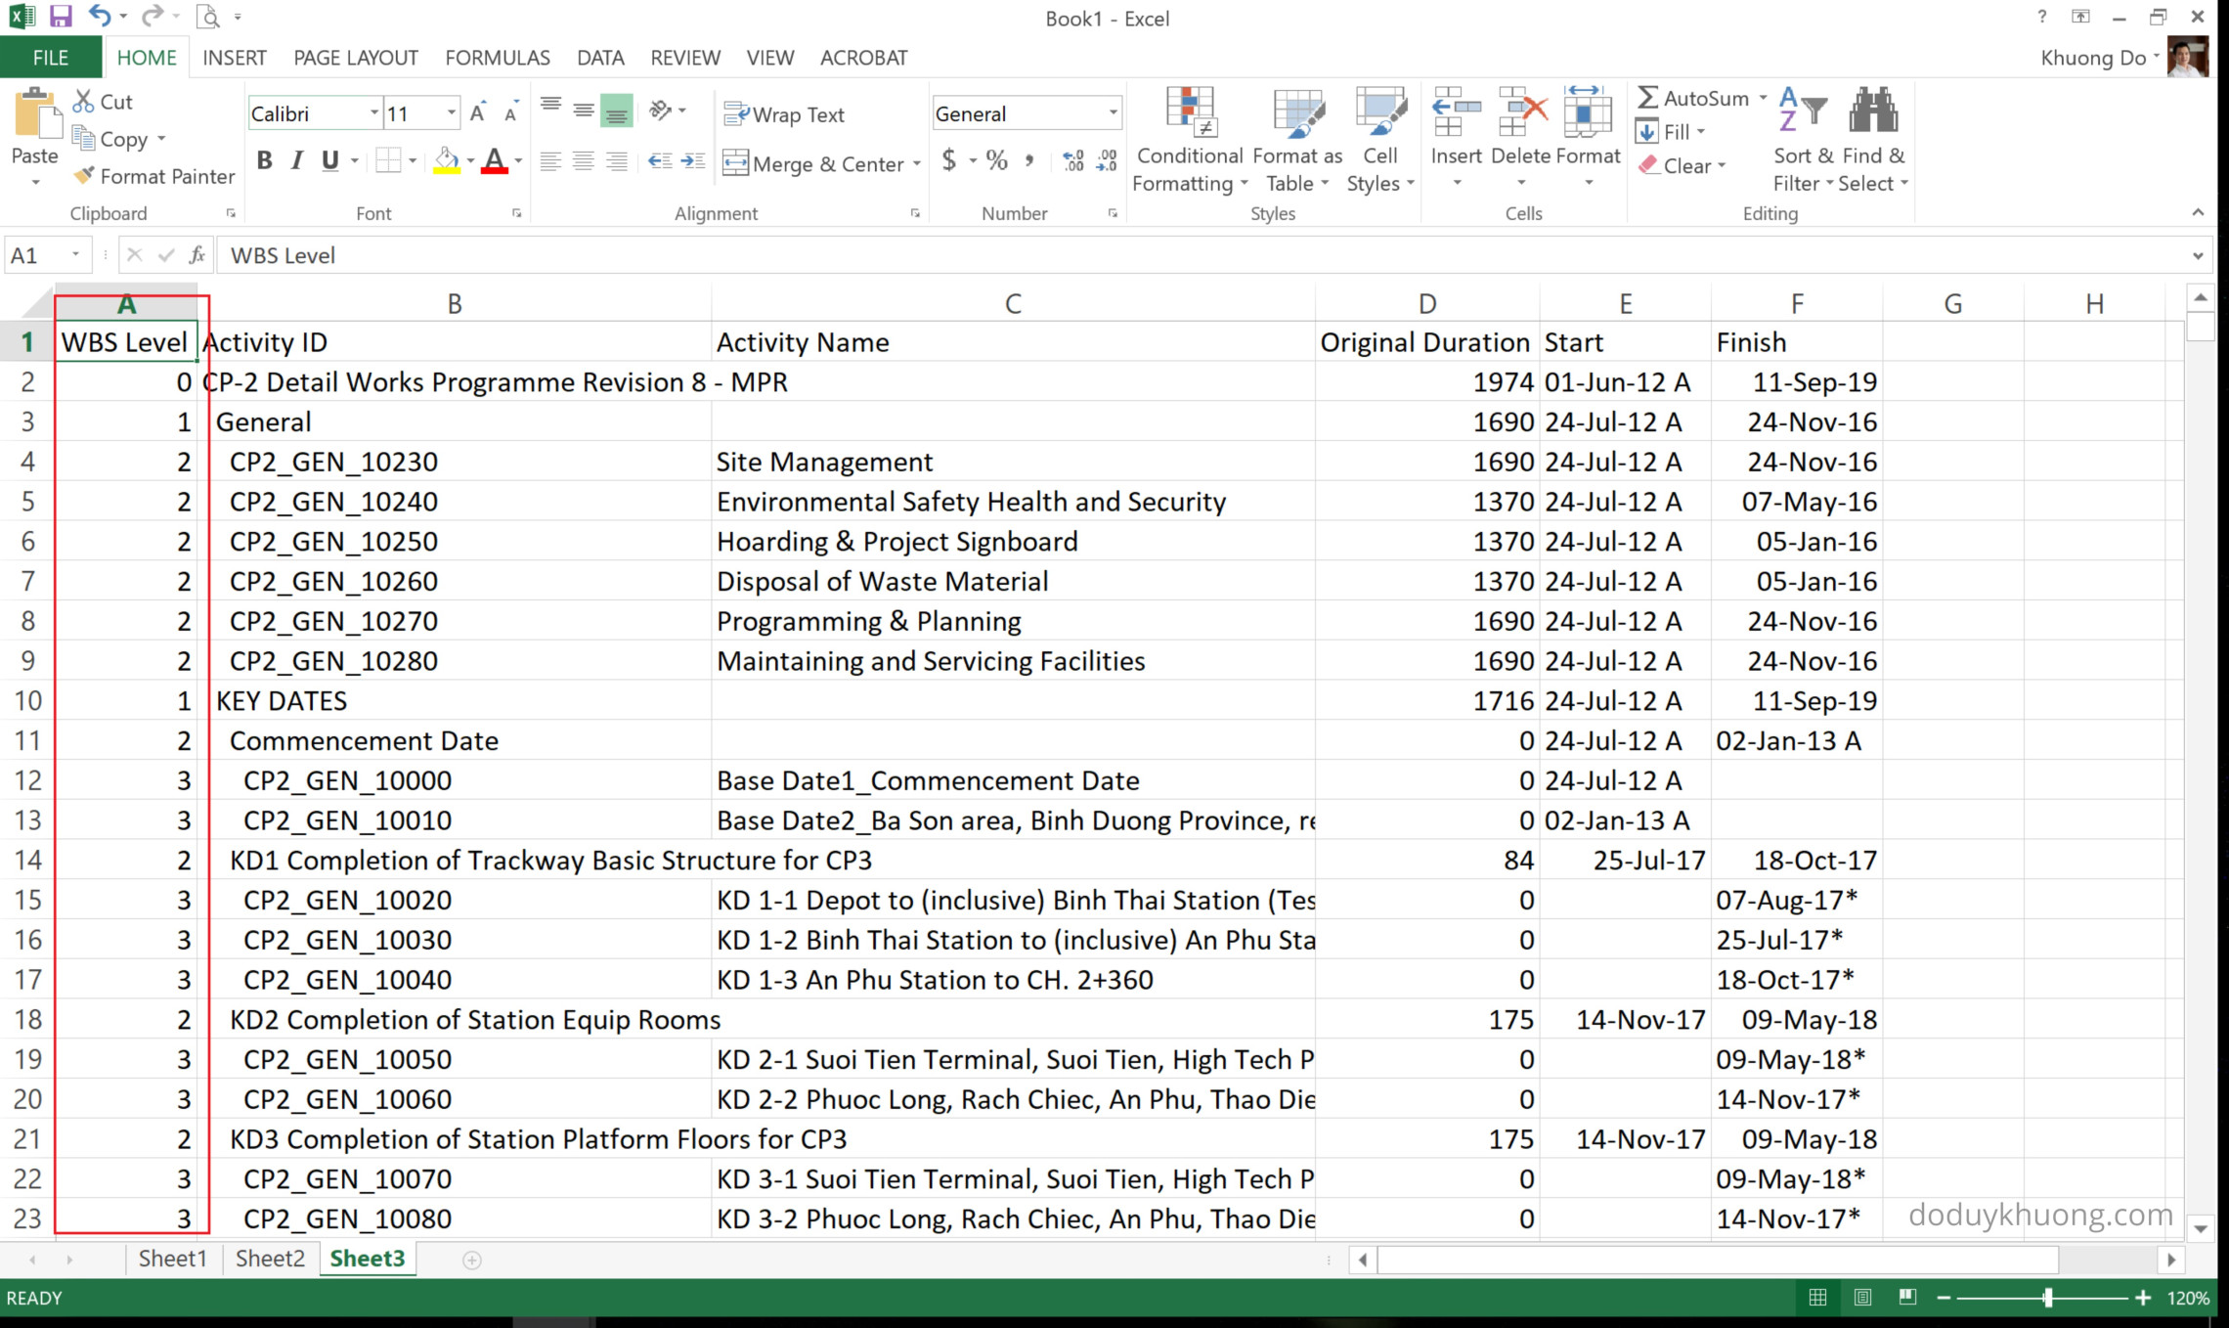The height and width of the screenshot is (1328, 2229).
Task: Click the Cut scissors icon
Action: point(84,101)
